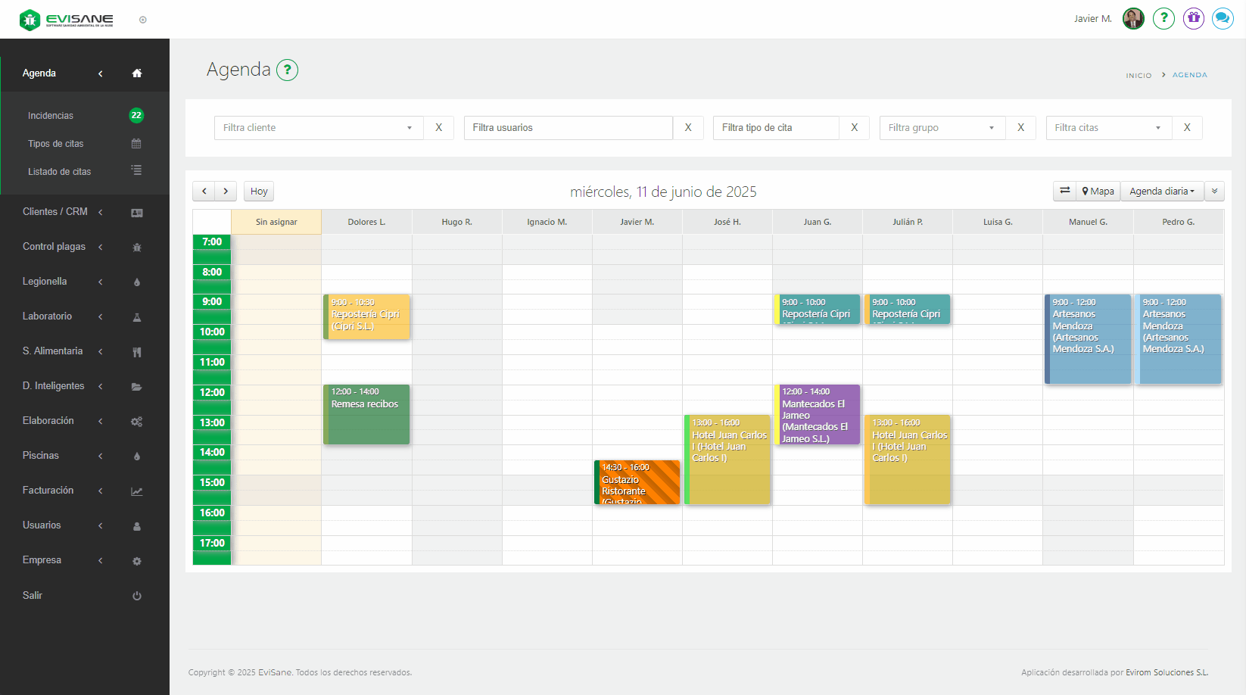Open Listado de citas menu item
This screenshot has width=1246, height=695.
click(x=60, y=172)
